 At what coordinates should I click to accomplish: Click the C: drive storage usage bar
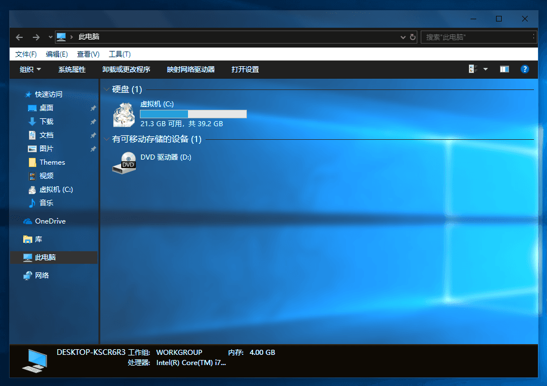pyautogui.click(x=193, y=114)
